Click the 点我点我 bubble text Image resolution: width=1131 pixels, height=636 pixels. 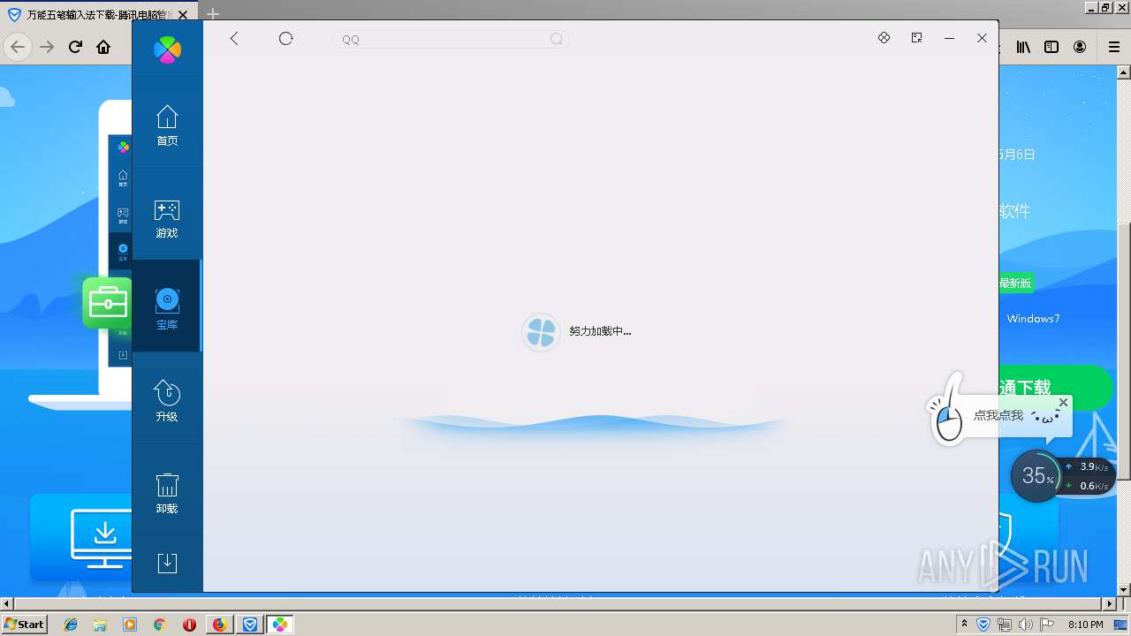click(998, 415)
